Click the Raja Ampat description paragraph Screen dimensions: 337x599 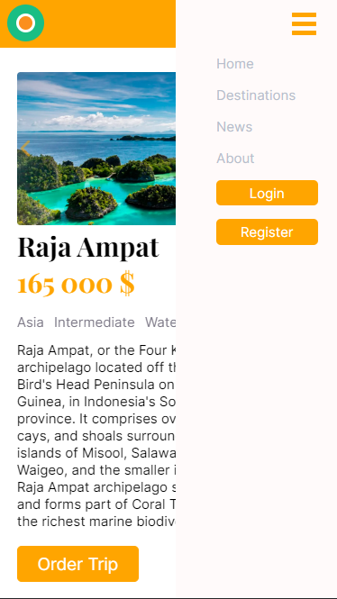click(96, 436)
